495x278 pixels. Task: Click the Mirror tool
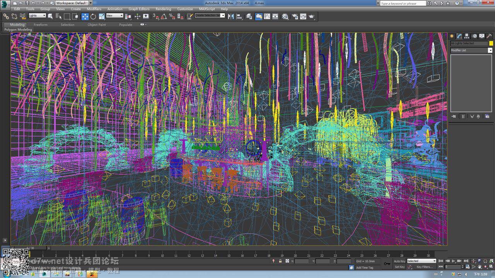coord(231,16)
